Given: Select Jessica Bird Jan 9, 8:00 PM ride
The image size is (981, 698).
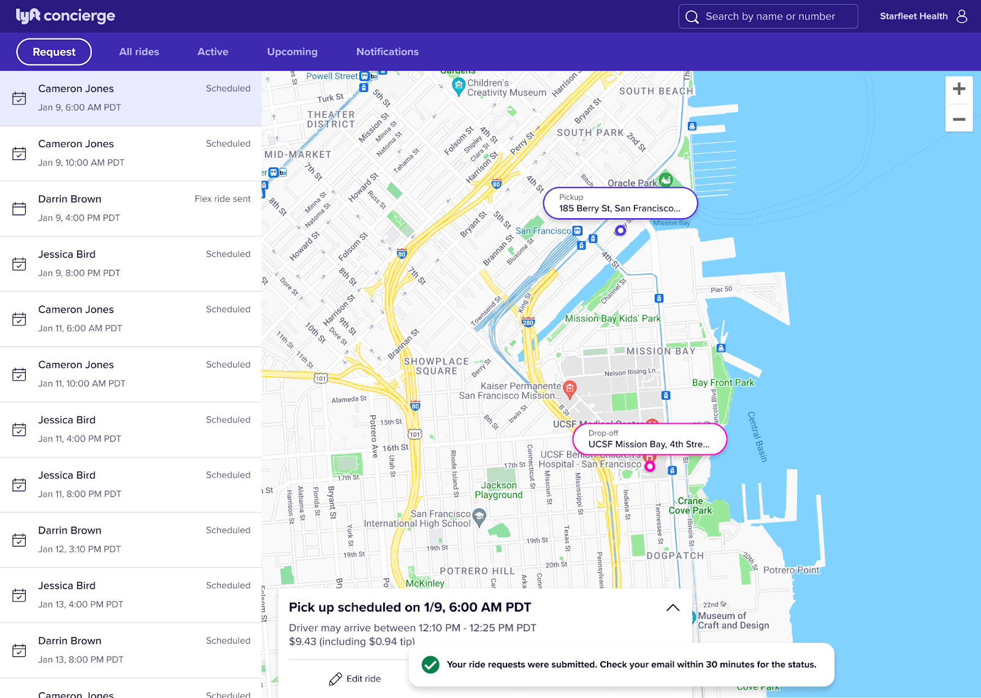Looking at the screenshot, I should click(x=131, y=264).
